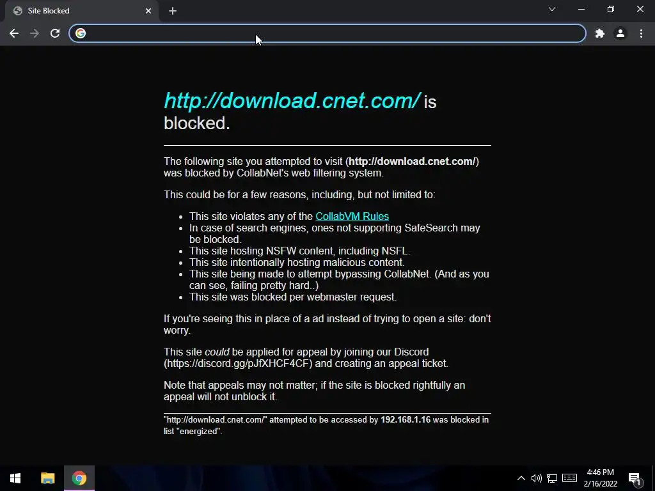This screenshot has width=655, height=491.
Task: Open a new tab with plus button
Action: tap(173, 11)
